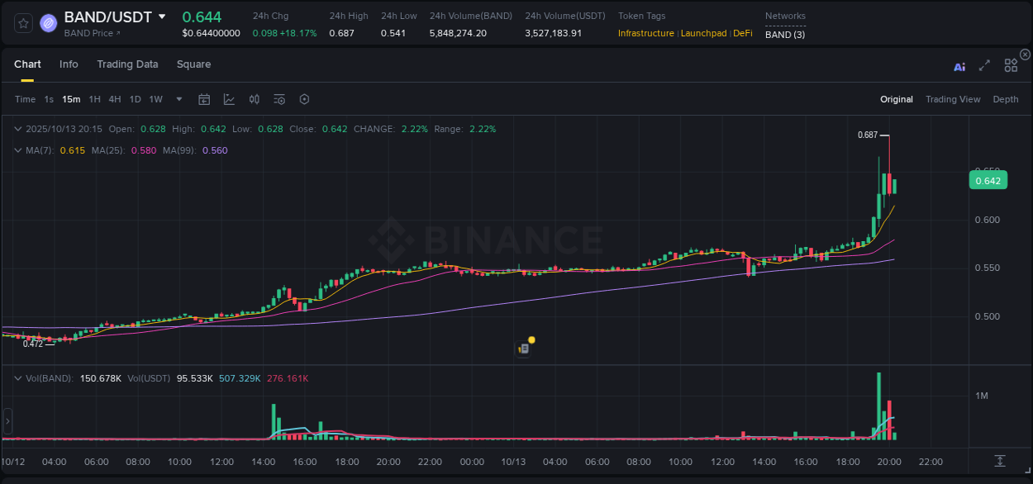Select the date range calendar icon
Screen dimensions: 1033x484
click(x=204, y=98)
